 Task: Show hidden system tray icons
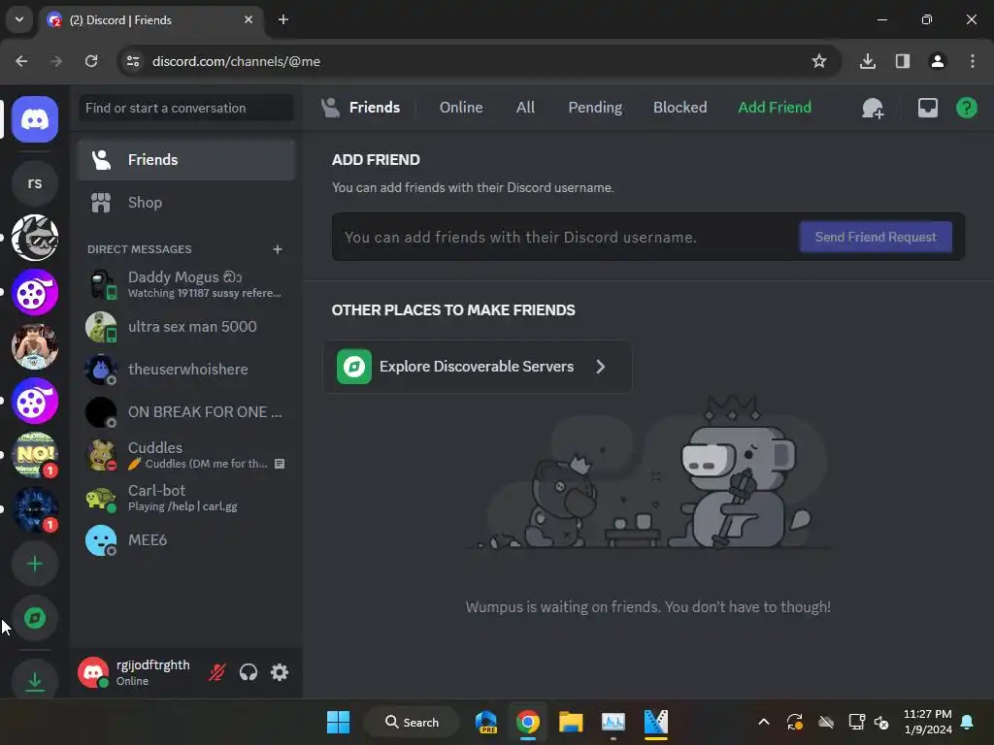click(x=763, y=722)
